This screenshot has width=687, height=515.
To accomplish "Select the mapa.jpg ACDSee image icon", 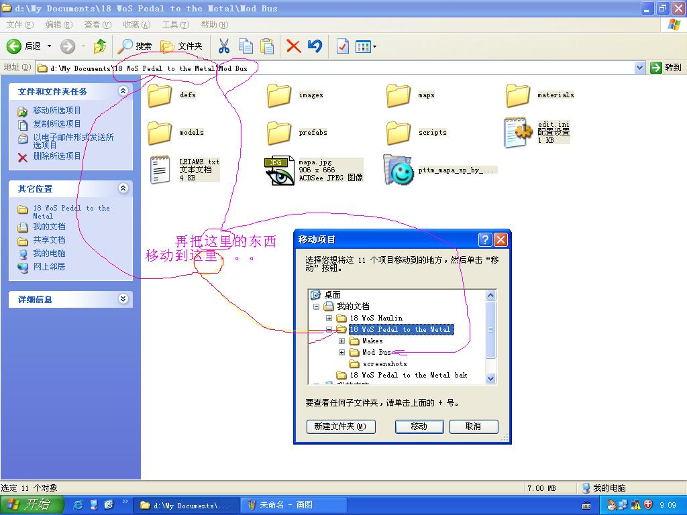I will click(280, 170).
